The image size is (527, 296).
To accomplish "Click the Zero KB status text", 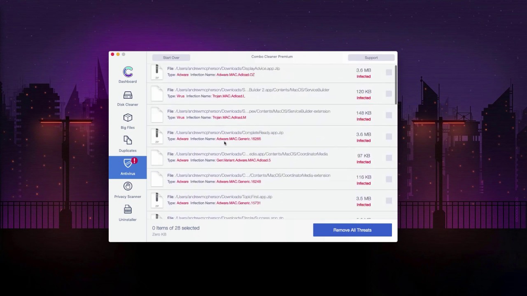I will click(x=159, y=234).
